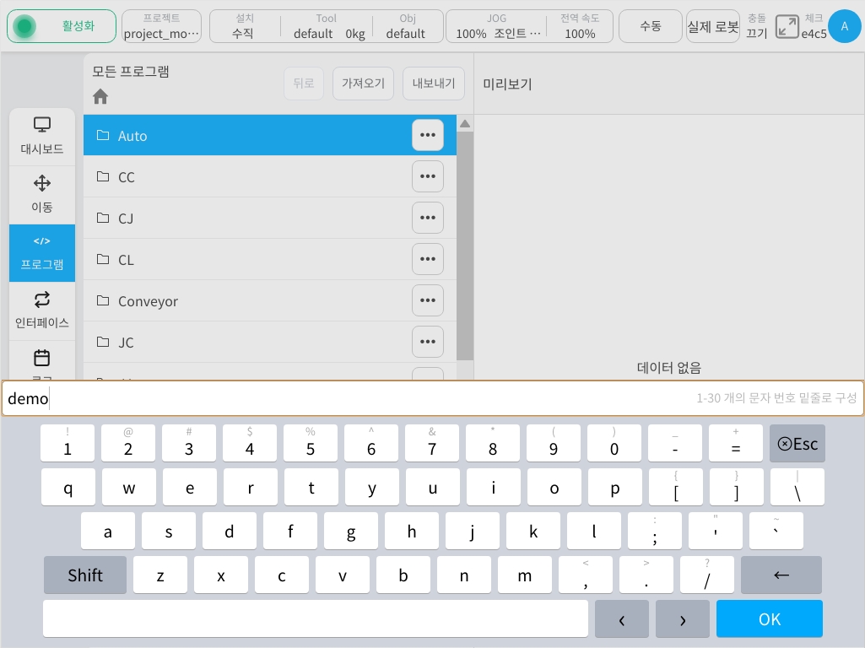Open more options for CC folder
The height and width of the screenshot is (648, 865).
pos(428,176)
